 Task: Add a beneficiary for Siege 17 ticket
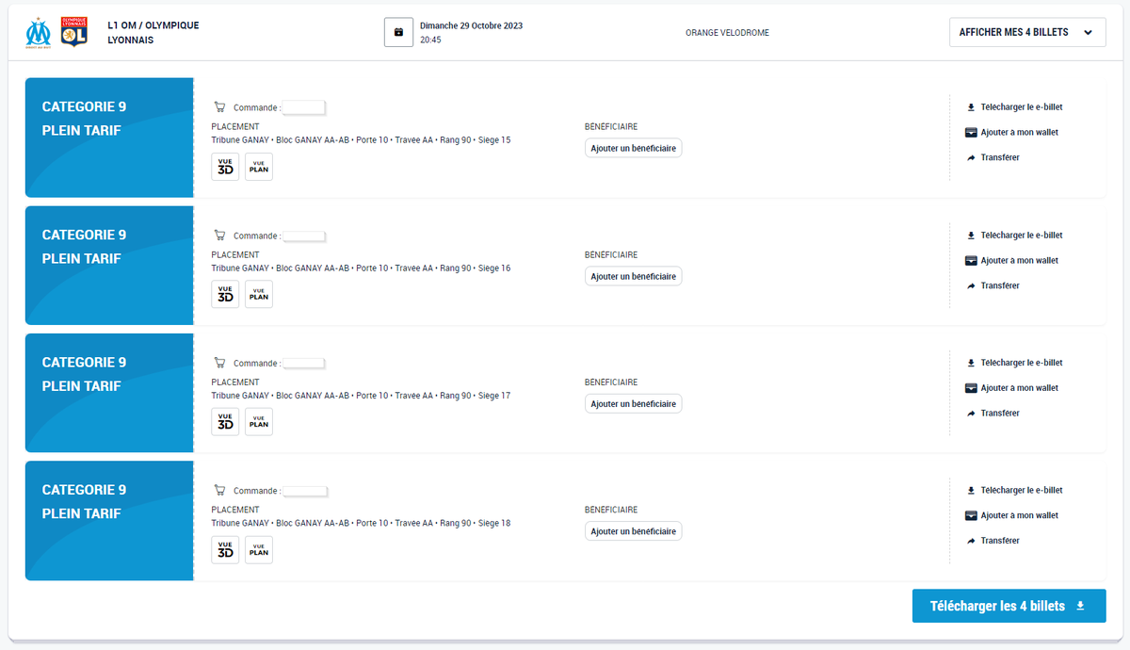pos(633,404)
